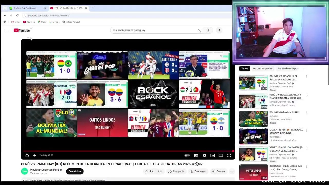Open the #Eliminatorias hashtag link
The width and height of the screenshot is (329, 185).
(80, 181)
